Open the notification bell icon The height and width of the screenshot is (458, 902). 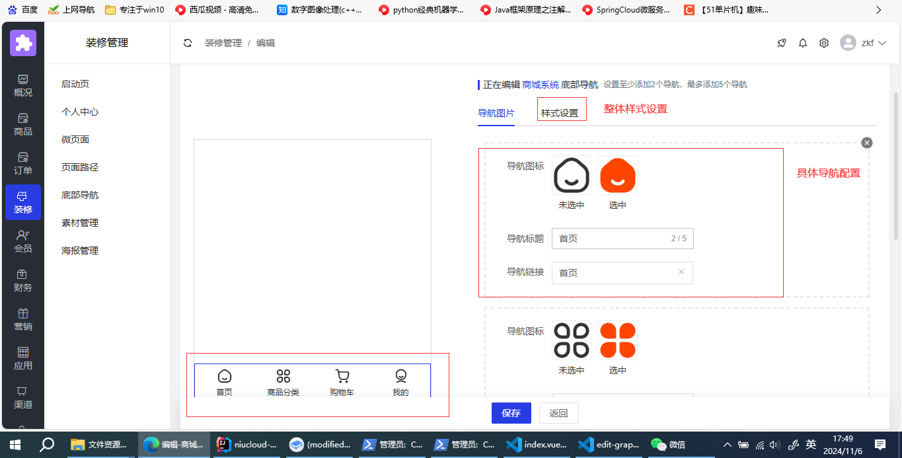(x=803, y=43)
